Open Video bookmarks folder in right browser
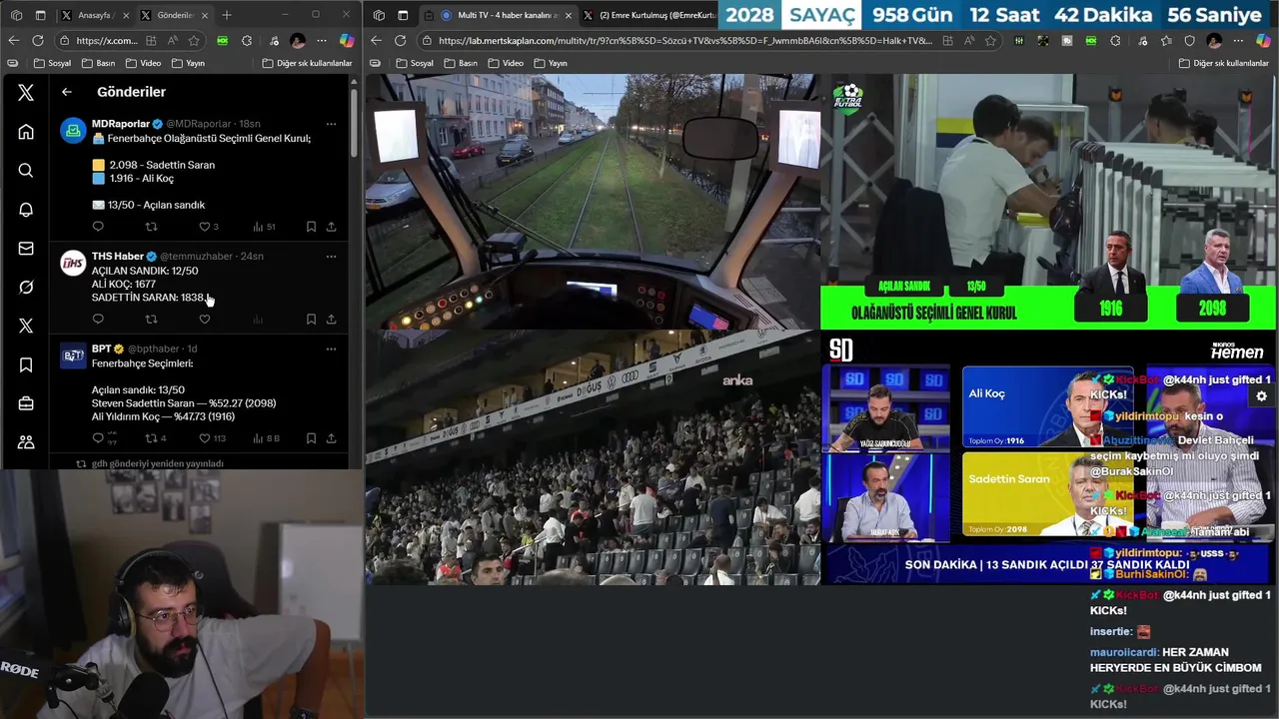Viewport: 1279px width, 719px height. click(506, 63)
